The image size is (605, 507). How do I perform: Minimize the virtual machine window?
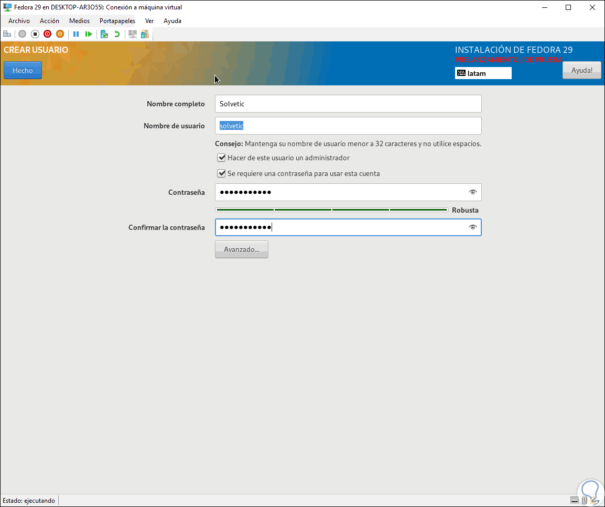(x=545, y=7)
